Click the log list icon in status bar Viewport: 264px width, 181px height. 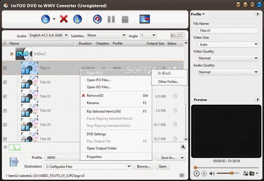(182, 175)
